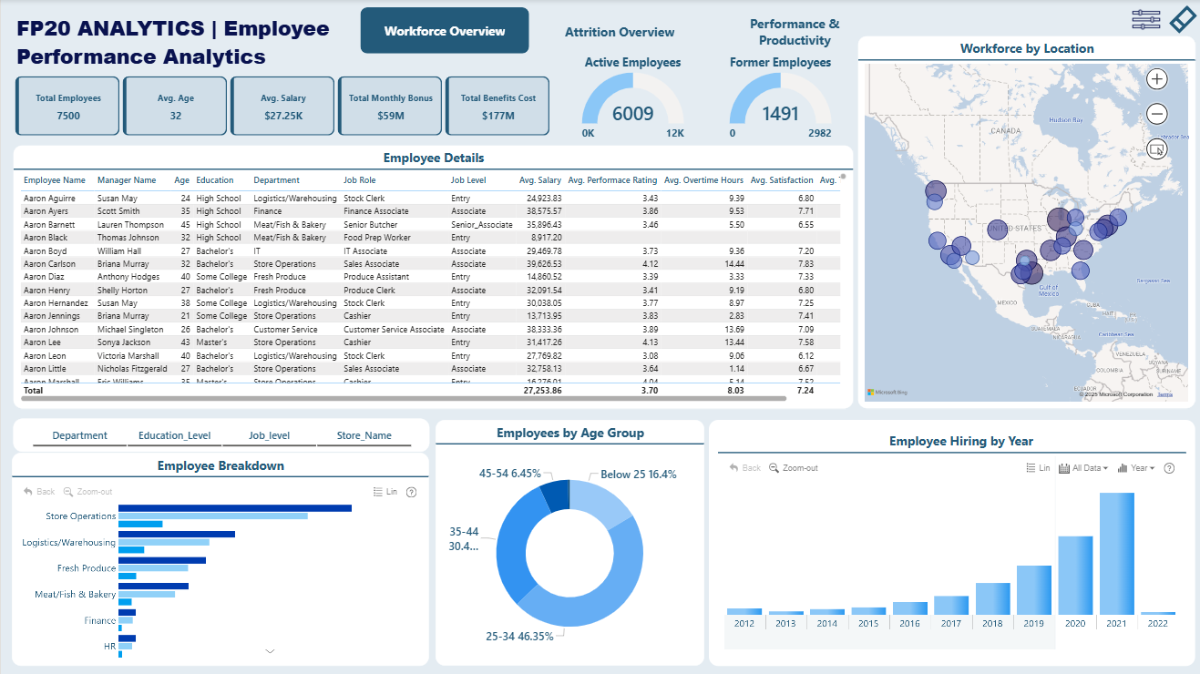Zoom out on the workforce map
Viewport: 1200px width, 674px height.
[1156, 114]
